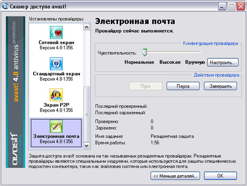Click the avast! logo icon in title bar
This screenshot has height=186, width=247.
pyautogui.click(x=5, y=6)
